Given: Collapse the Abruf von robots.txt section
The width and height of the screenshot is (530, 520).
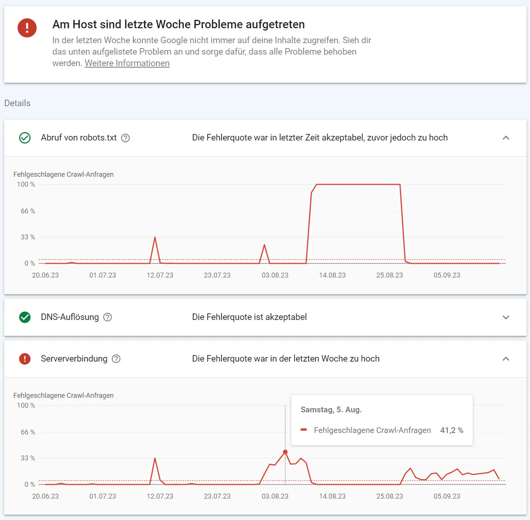Looking at the screenshot, I should [x=506, y=138].
